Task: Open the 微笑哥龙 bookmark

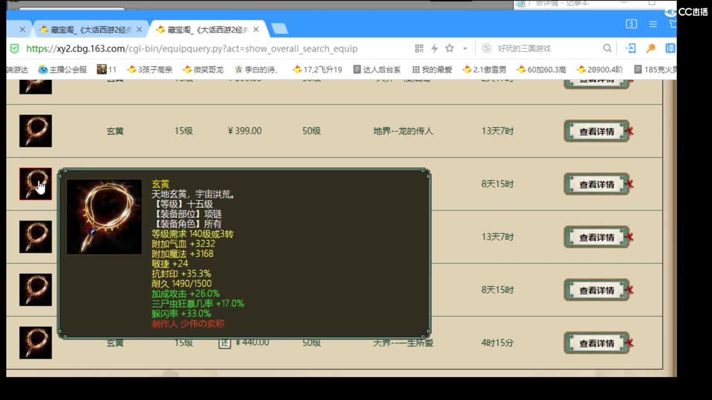Action: (203, 69)
